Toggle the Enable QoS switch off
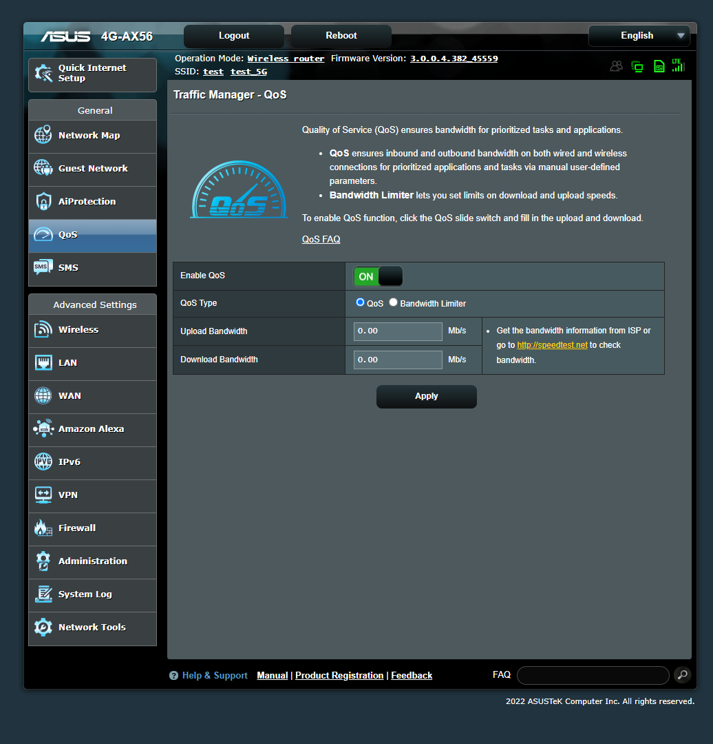The height and width of the screenshot is (744, 713). tap(378, 276)
